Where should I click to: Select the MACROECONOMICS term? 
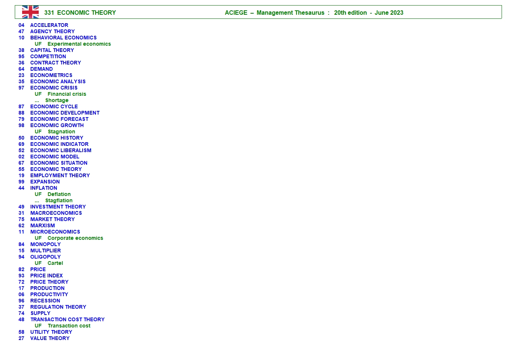[x=56, y=213]
